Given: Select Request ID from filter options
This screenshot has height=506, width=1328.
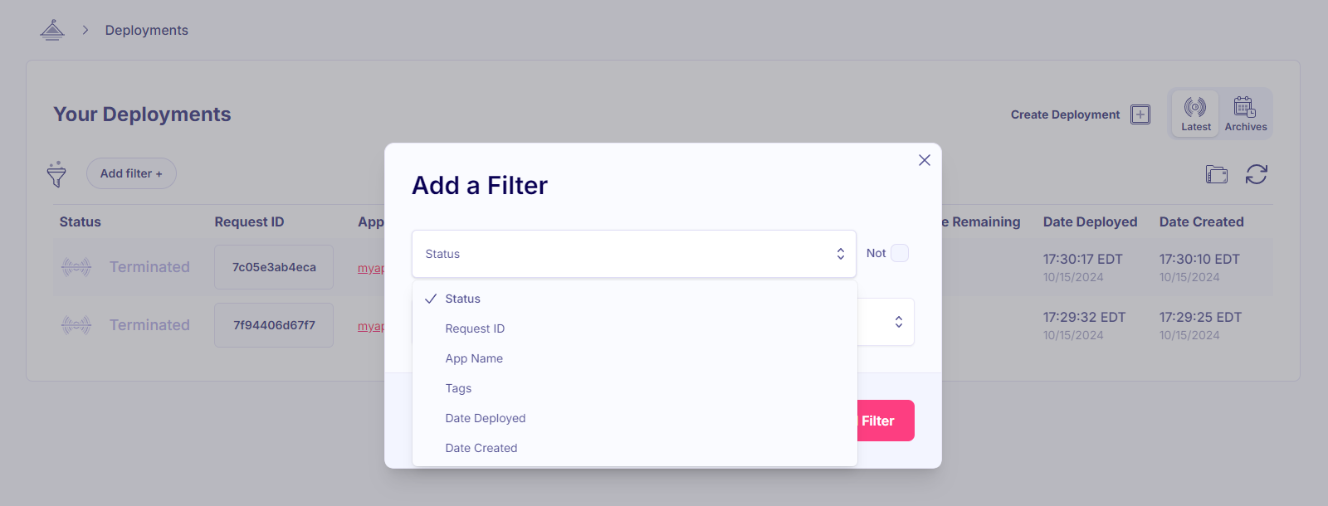Looking at the screenshot, I should pos(475,328).
